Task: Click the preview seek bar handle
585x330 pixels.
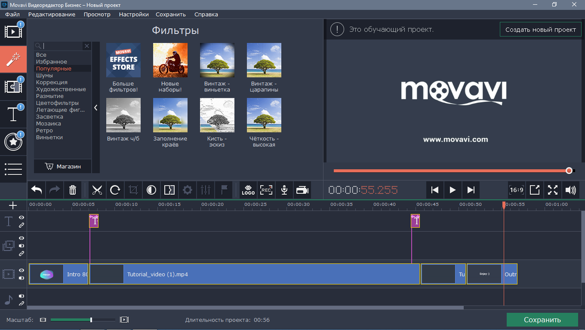Action: (569, 171)
